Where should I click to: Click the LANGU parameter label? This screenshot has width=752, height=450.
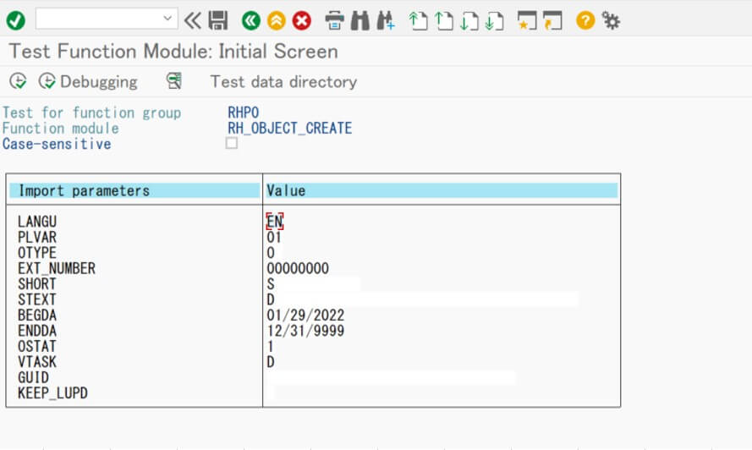point(37,221)
